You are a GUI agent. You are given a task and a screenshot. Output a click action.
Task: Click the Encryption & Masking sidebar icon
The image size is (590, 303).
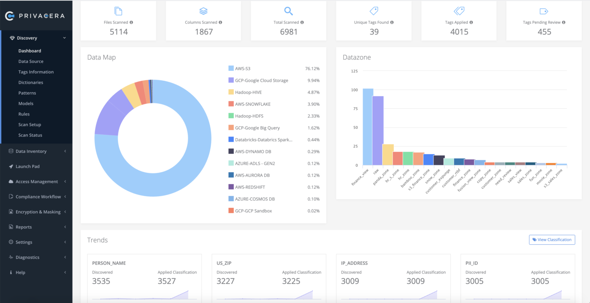[9, 212]
